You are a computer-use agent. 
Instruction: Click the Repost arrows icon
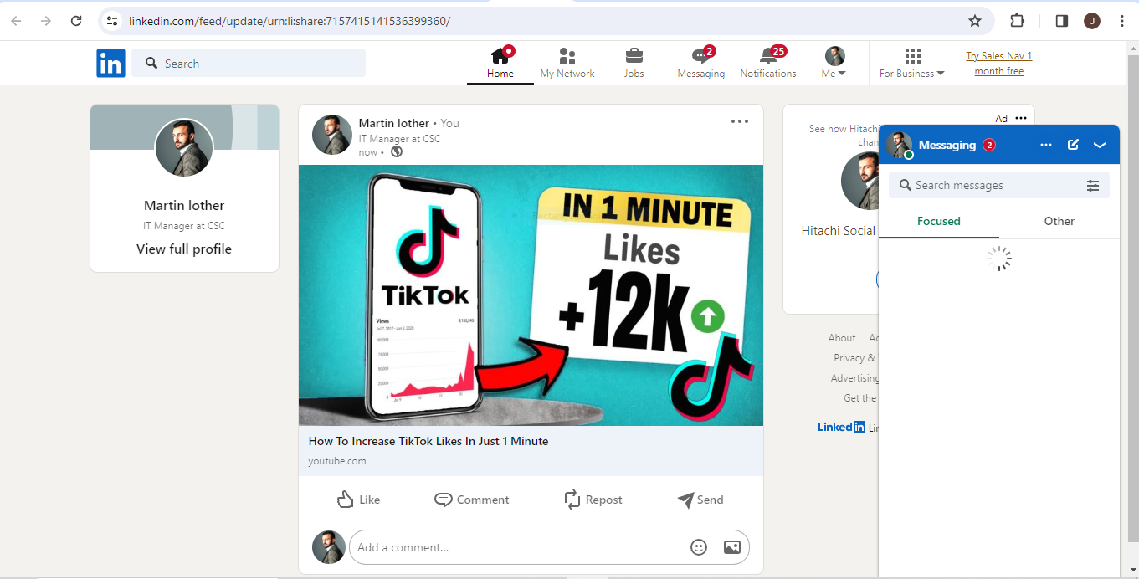(572, 500)
